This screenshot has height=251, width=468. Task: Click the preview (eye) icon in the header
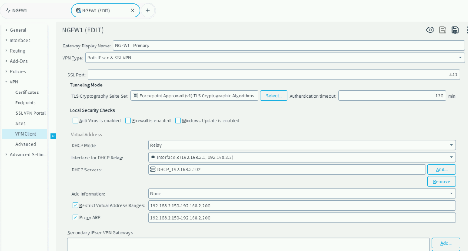tap(430, 30)
